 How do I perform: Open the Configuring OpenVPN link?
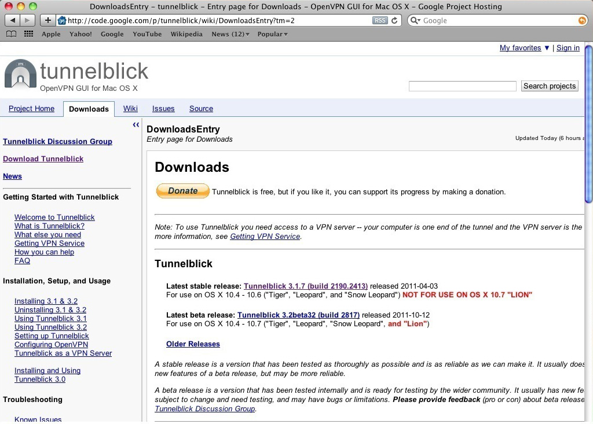(x=52, y=344)
